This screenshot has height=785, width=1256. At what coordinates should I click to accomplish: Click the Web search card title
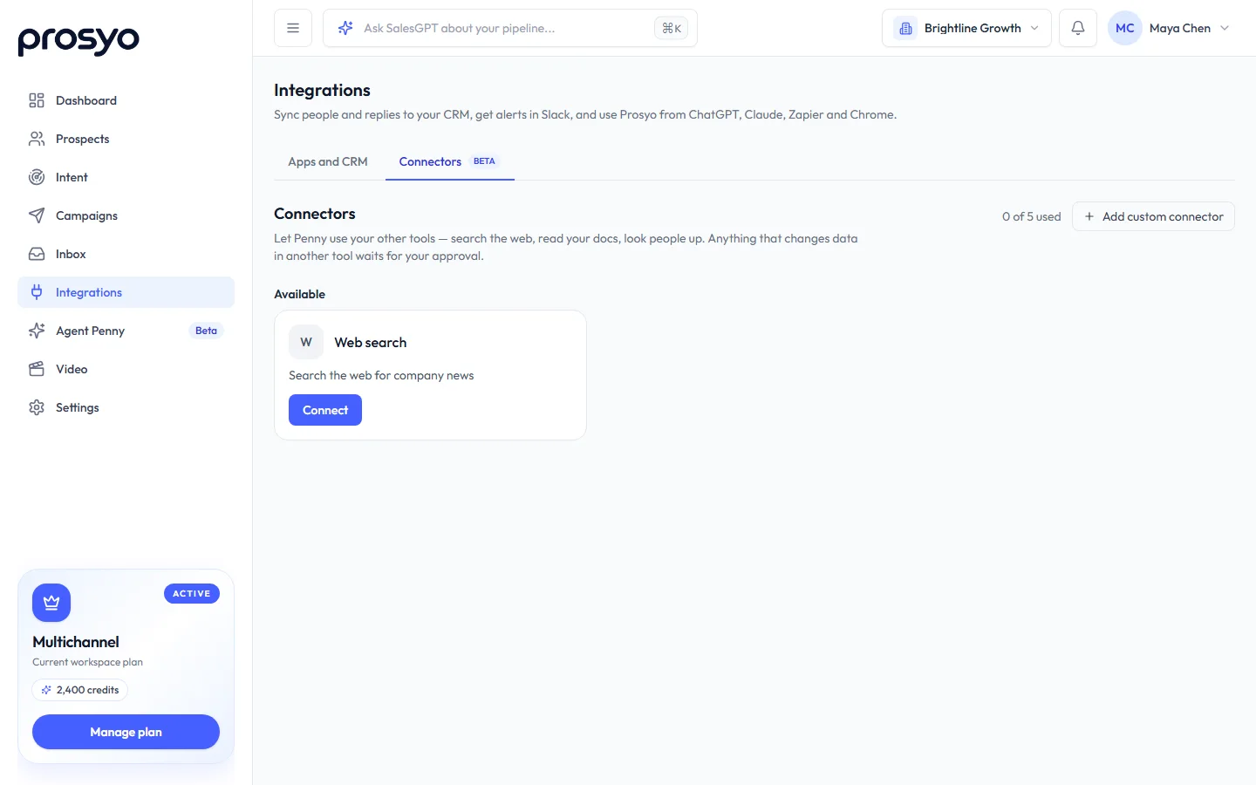(x=371, y=342)
